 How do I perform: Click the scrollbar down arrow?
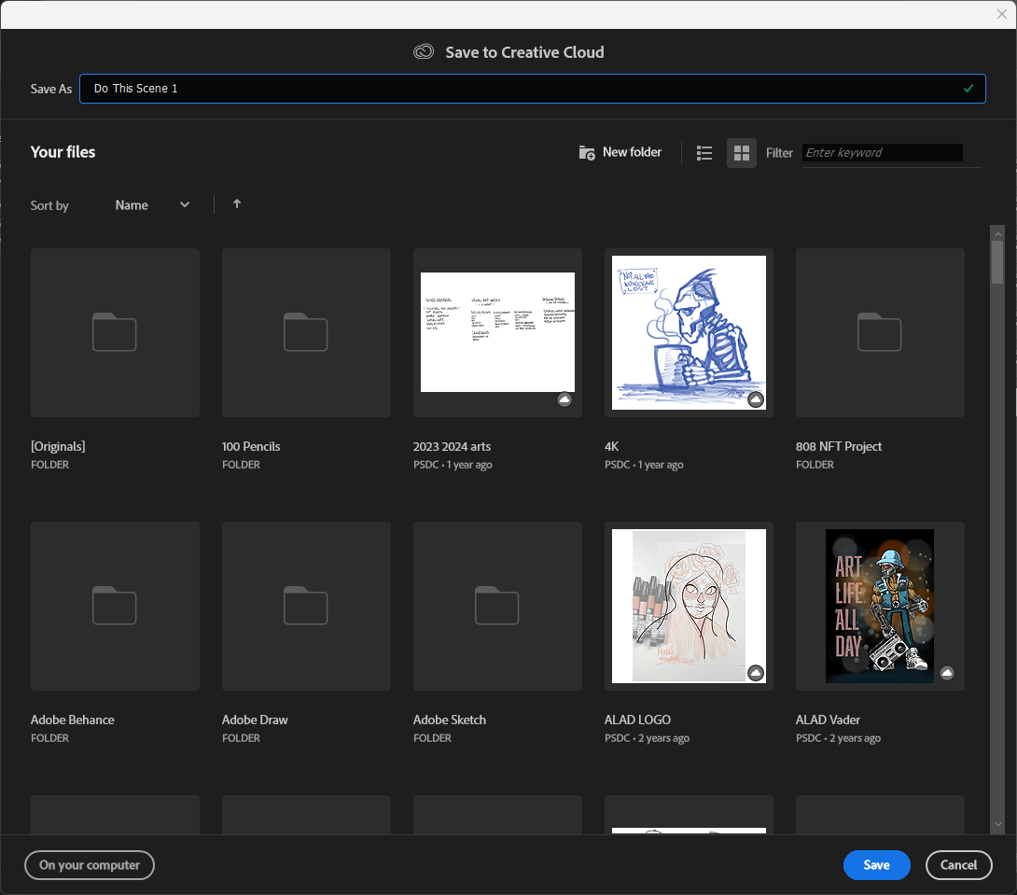pos(997,824)
